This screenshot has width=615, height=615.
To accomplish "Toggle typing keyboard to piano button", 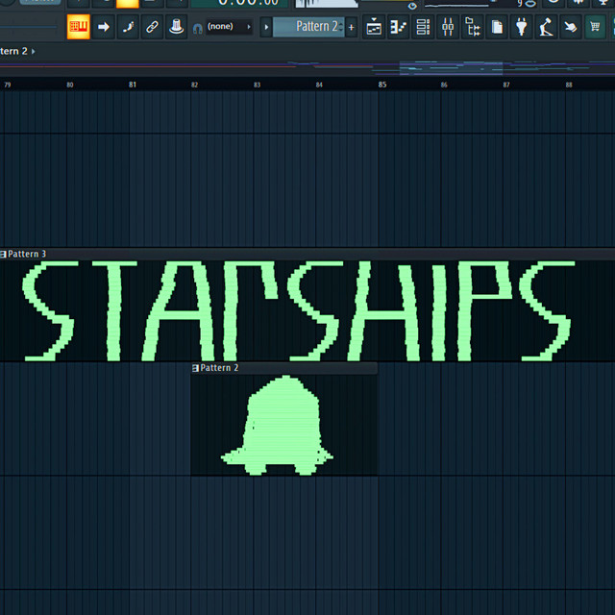I will [79, 27].
